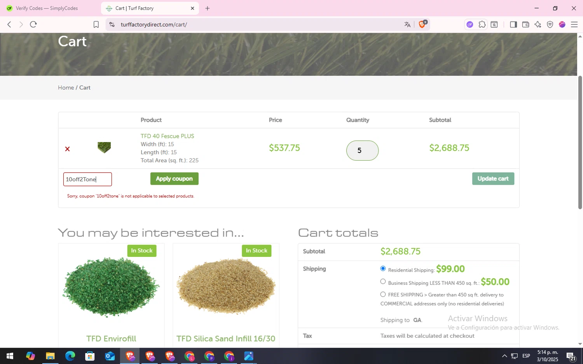Click the Apply coupon button
This screenshot has height=364, width=583.
point(174,179)
